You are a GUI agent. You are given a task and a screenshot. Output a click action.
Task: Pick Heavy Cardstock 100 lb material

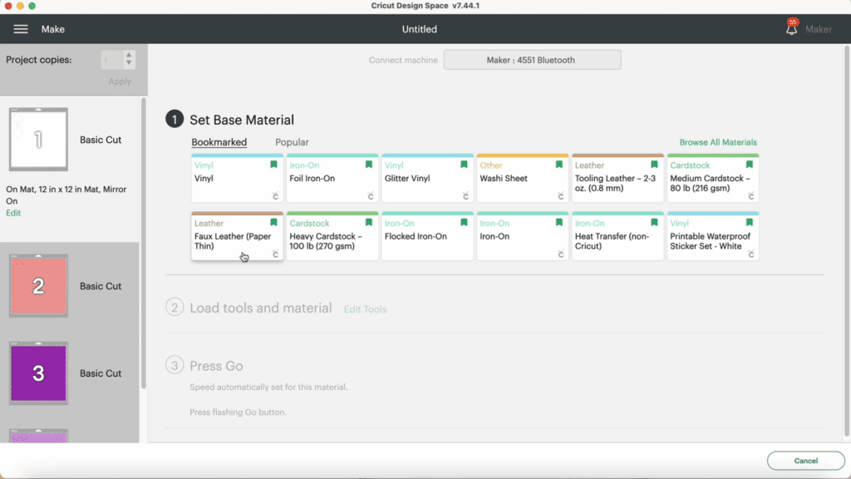[x=332, y=236]
